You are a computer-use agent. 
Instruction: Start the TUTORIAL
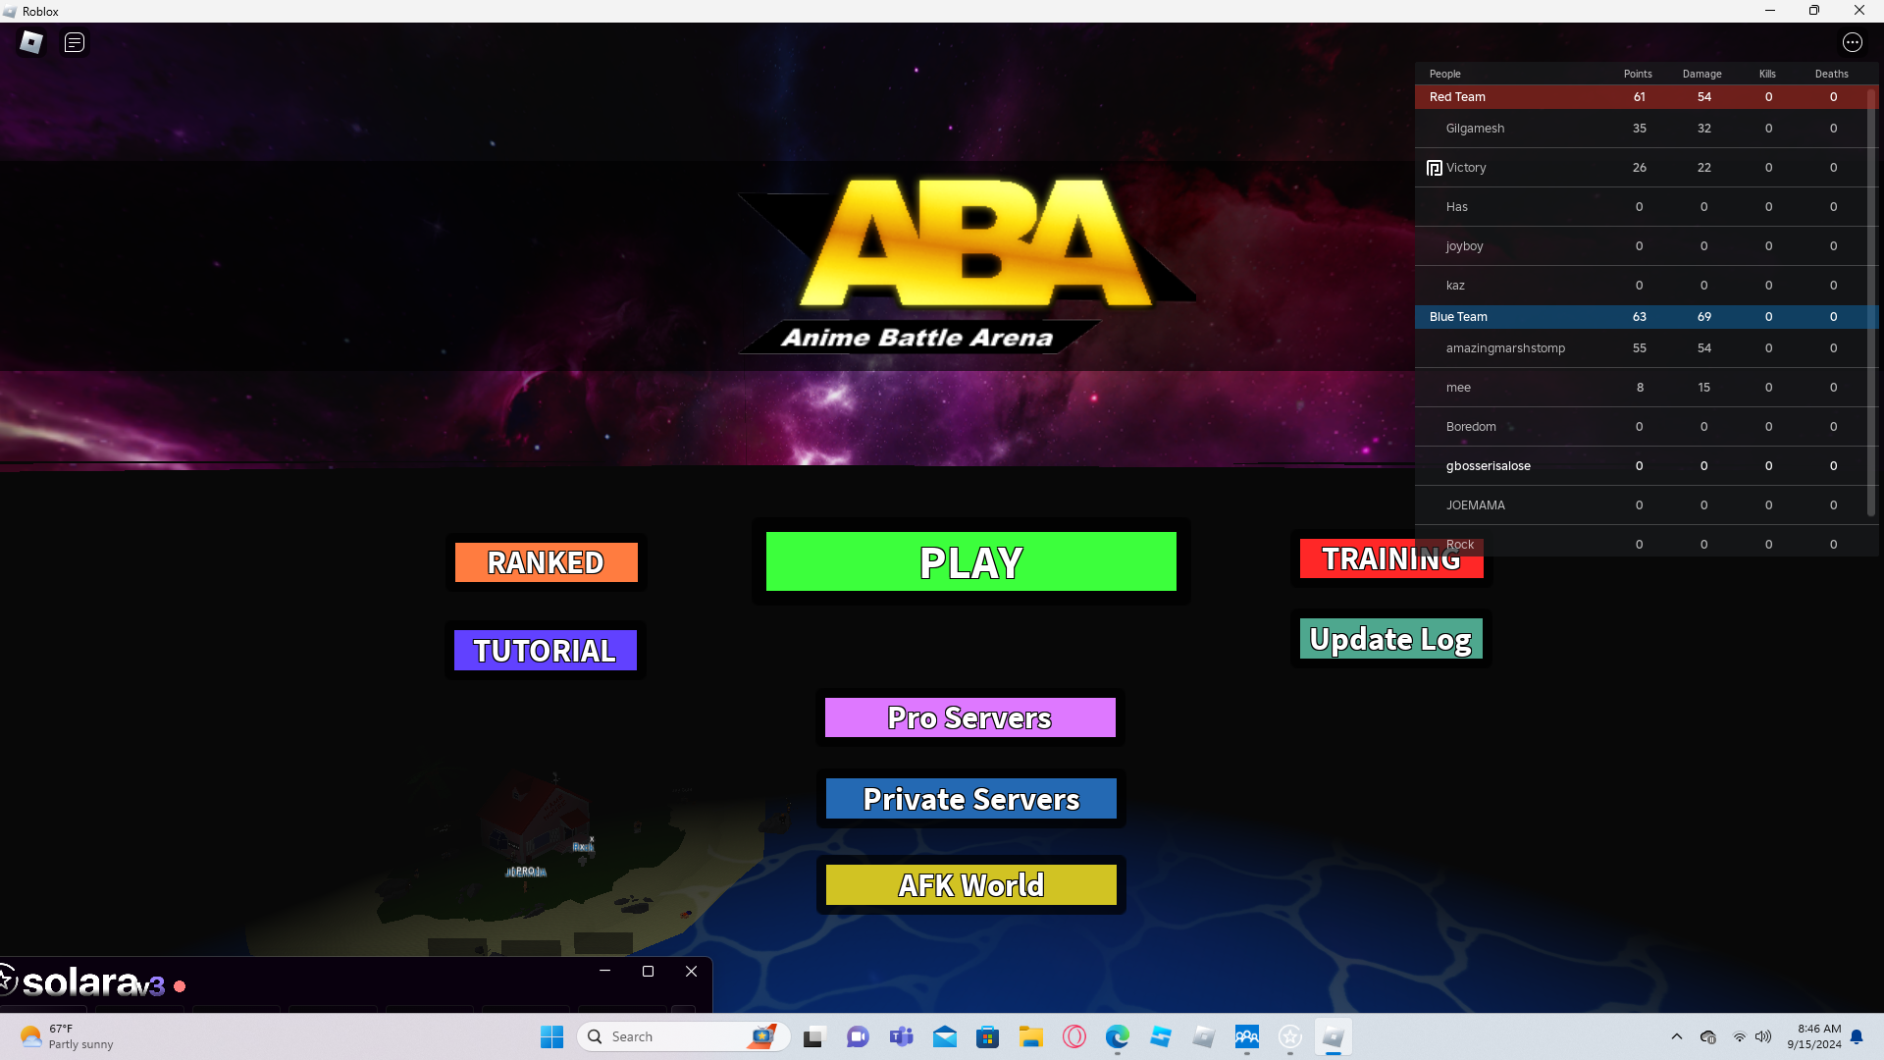546,651
